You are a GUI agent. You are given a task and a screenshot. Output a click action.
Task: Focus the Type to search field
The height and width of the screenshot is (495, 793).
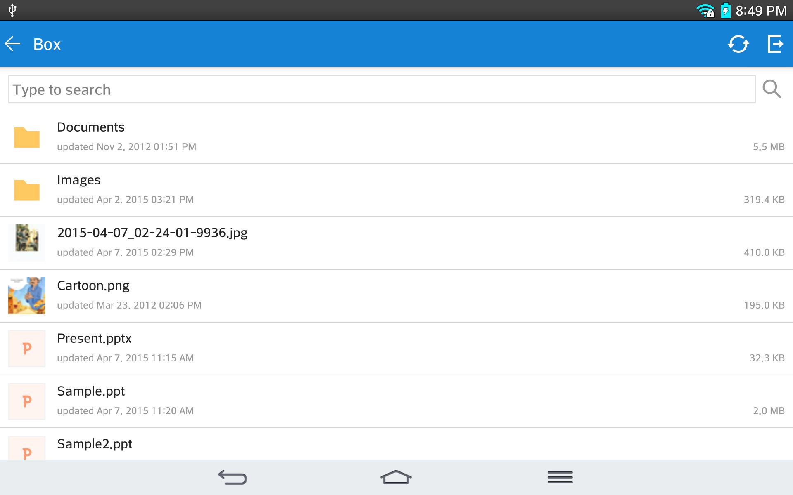[382, 89]
